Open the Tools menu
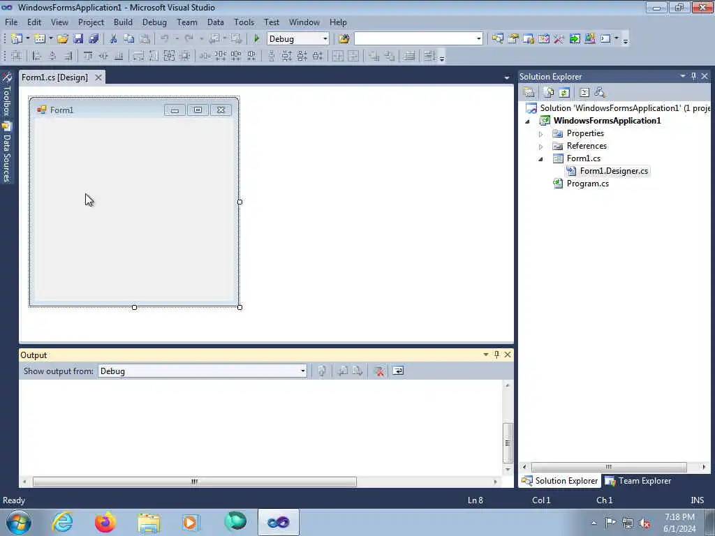Image resolution: width=715 pixels, height=536 pixels. 244,22
